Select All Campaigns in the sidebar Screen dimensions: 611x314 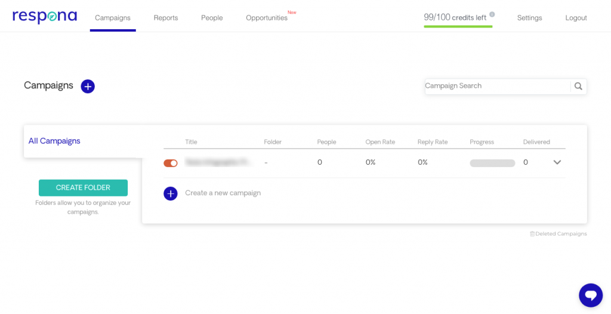(x=54, y=141)
